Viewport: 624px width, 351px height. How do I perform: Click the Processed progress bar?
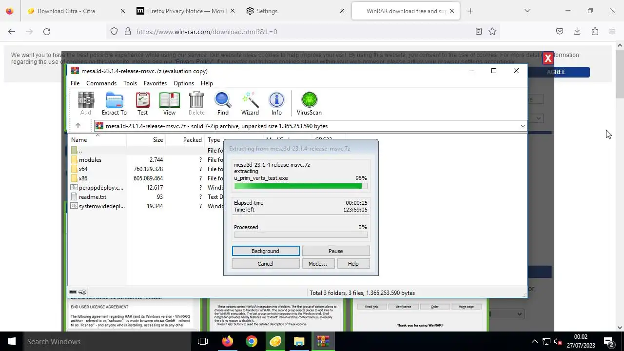coord(301,235)
